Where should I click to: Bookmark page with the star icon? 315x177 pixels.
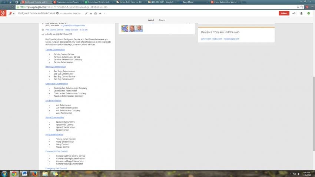pos(302,7)
